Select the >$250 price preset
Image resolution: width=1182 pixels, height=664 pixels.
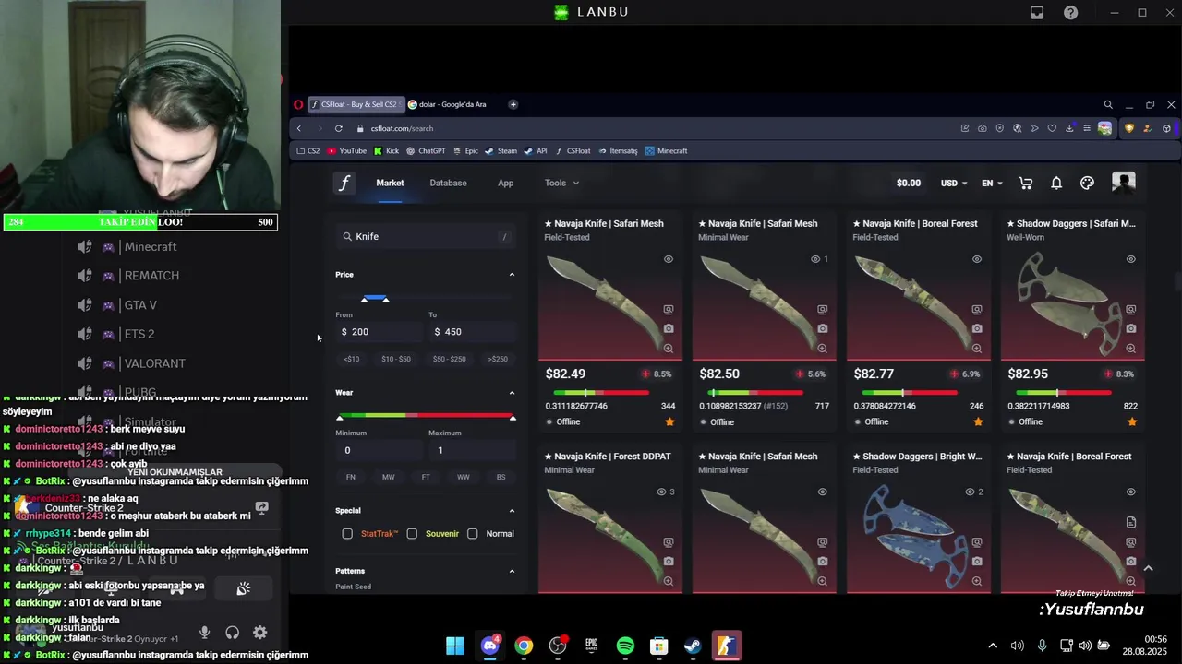498,359
